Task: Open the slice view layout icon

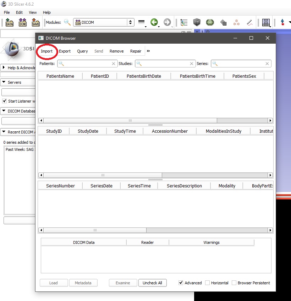Action: point(265,22)
